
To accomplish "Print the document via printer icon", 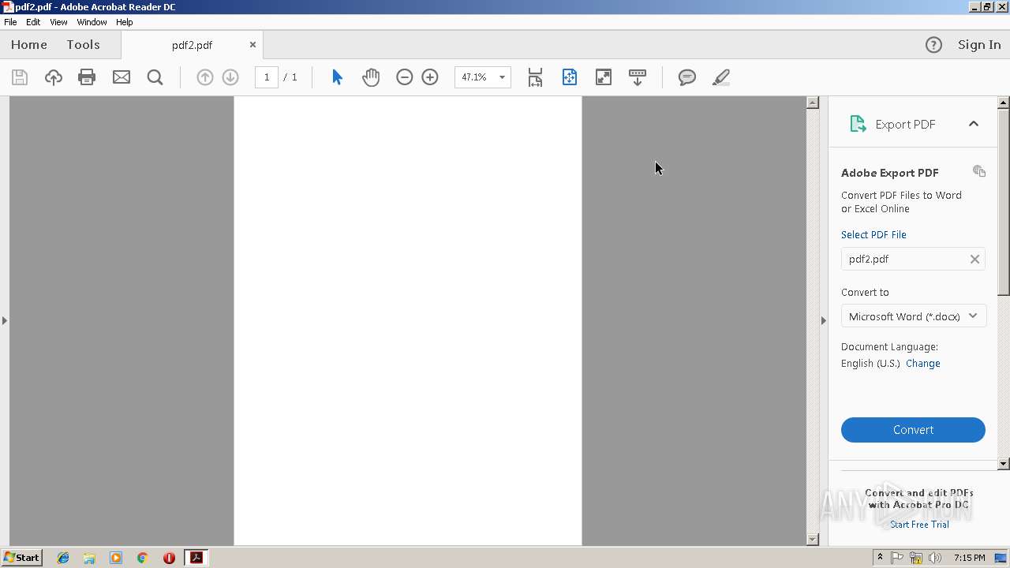I will point(87,77).
